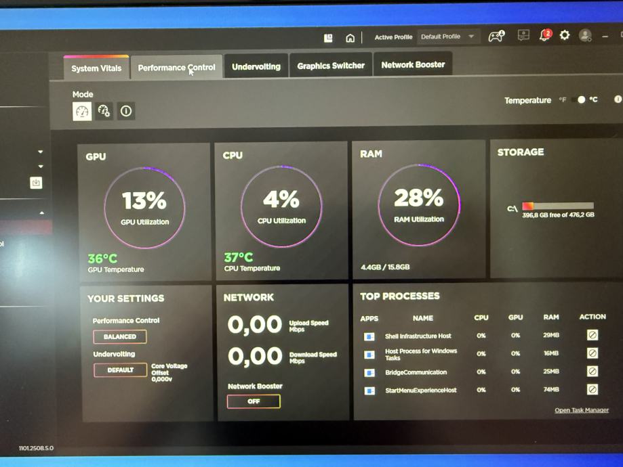
Task: Click the user account avatar
Action: click(x=585, y=36)
